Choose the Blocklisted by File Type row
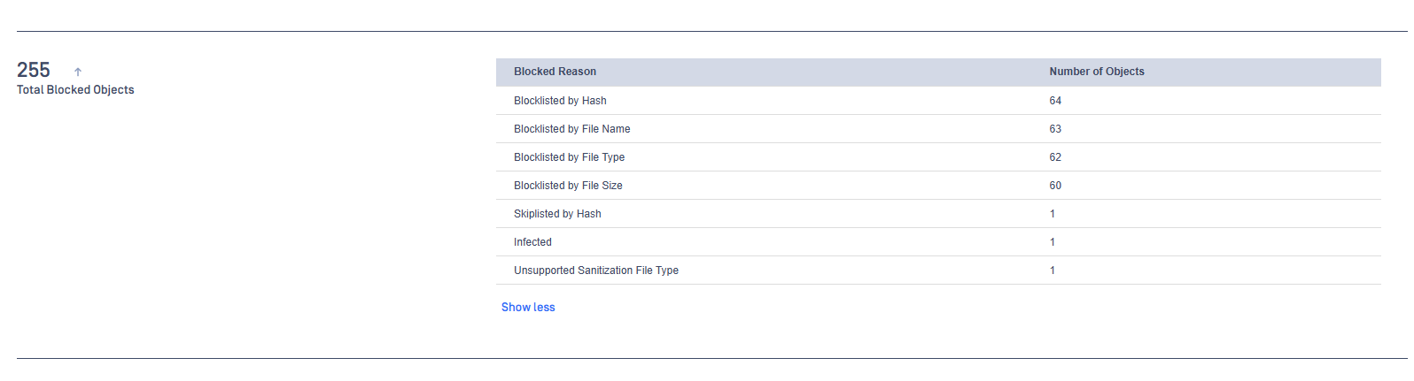This screenshot has height=381, width=1414. [x=938, y=157]
